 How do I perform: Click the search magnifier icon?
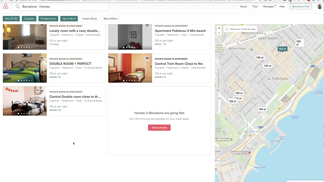point(17,7)
